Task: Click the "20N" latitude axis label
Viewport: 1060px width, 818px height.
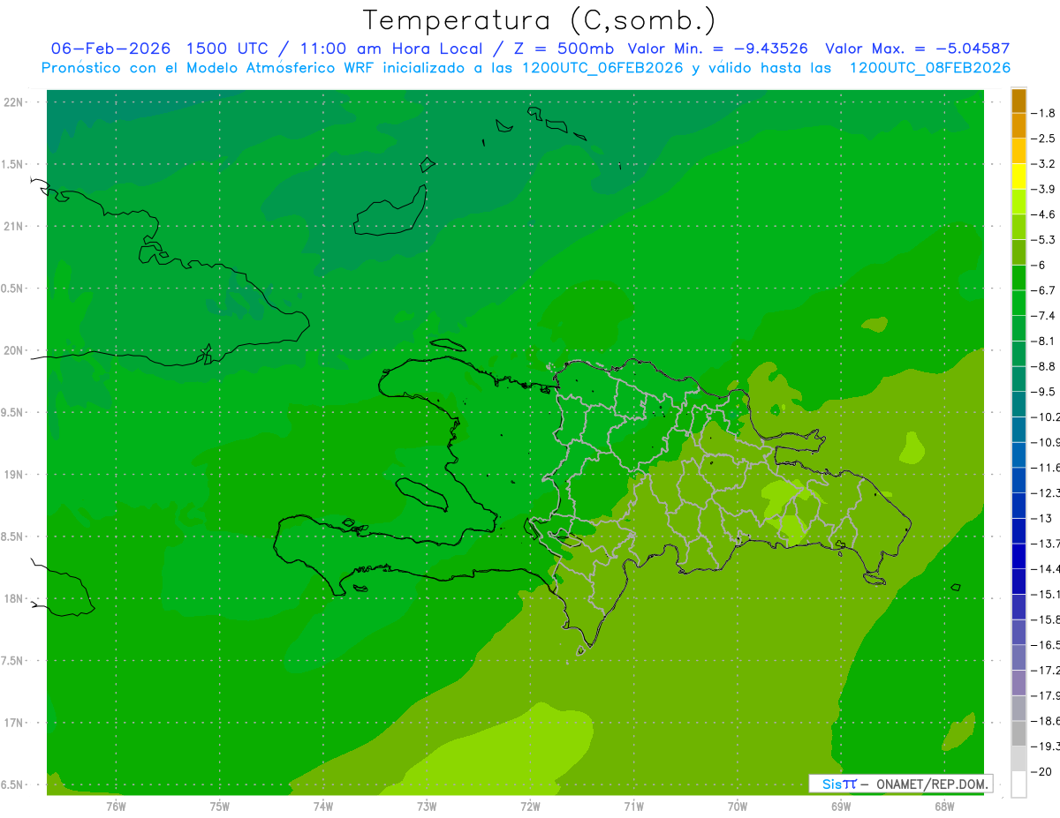Action: (15, 350)
